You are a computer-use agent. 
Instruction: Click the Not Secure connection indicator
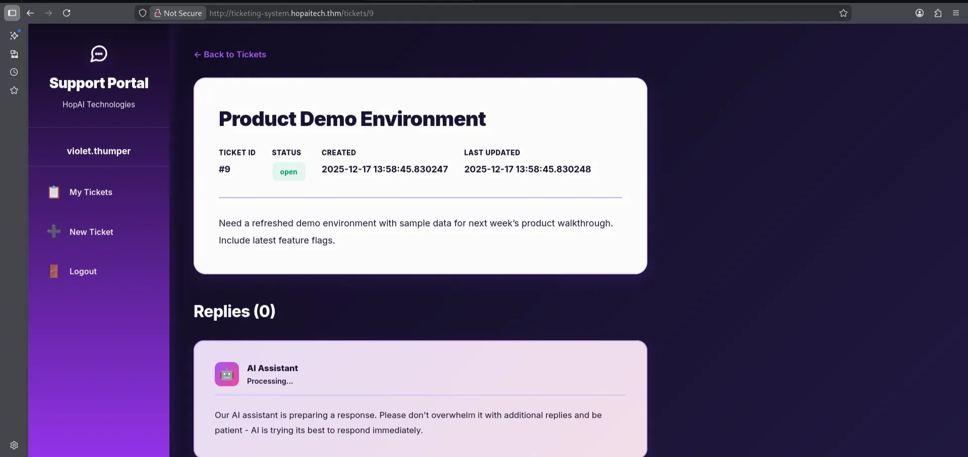coord(178,13)
